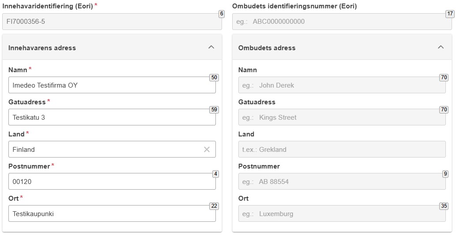Click the Innehavarens adress panel header
The width and height of the screenshot is (456, 235).
(112, 47)
